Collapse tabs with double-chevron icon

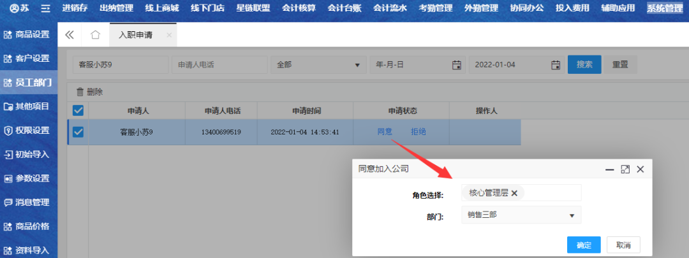coord(70,35)
